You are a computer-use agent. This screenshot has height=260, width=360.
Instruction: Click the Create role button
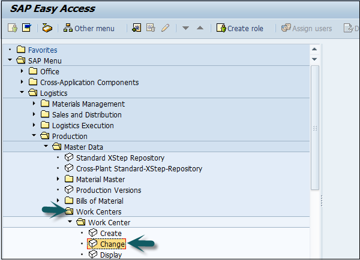click(240, 28)
